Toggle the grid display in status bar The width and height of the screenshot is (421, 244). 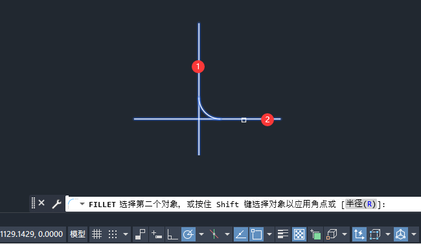97,234
